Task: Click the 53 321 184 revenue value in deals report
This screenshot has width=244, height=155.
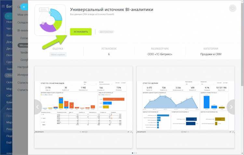Action: pos(222,88)
